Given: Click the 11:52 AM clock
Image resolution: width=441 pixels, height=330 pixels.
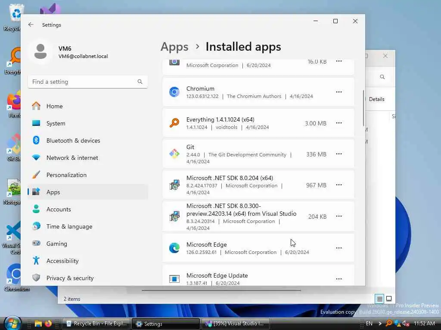Looking at the screenshot, I should coord(424,324).
